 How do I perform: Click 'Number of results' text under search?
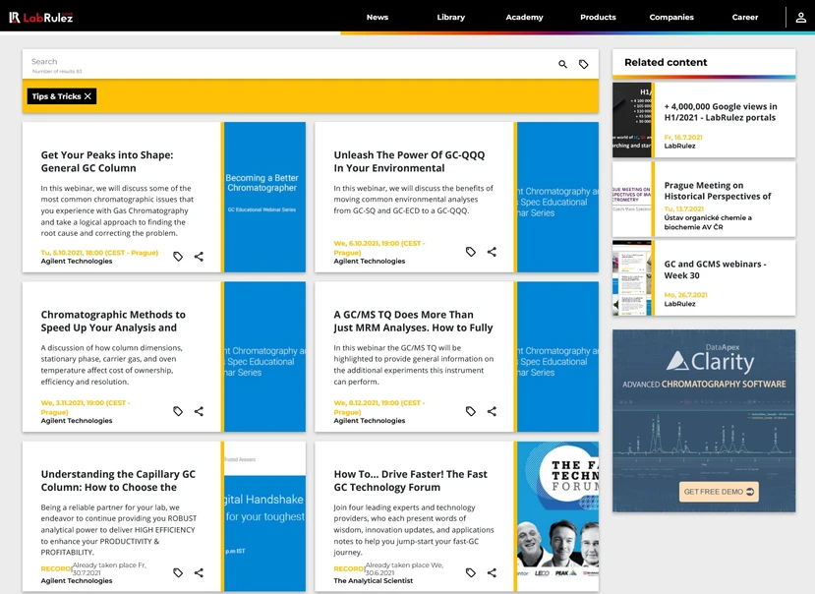pos(57,71)
